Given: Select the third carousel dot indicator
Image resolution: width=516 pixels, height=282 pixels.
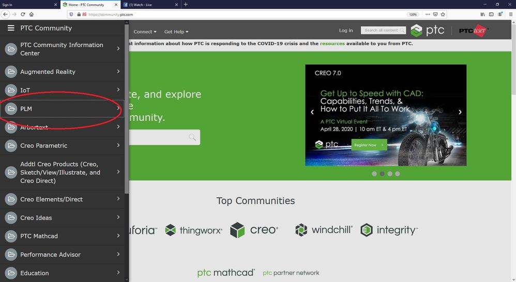Looking at the screenshot, I should point(390,174).
